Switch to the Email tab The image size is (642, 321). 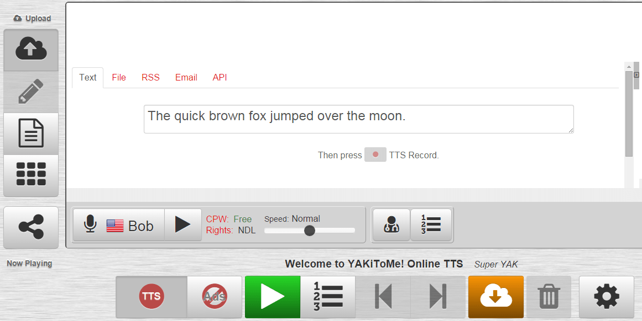(186, 78)
